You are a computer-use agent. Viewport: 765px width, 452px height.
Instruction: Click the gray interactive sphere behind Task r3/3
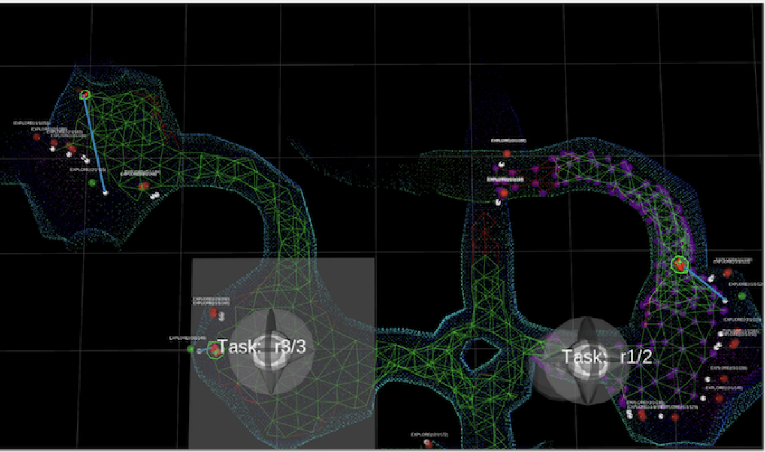[272, 351]
